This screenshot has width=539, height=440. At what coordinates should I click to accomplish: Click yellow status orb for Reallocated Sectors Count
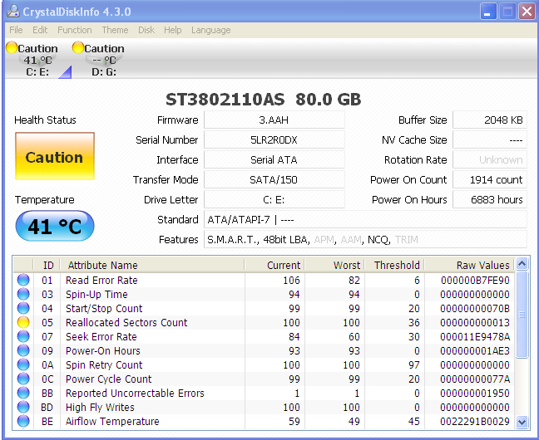click(23, 322)
